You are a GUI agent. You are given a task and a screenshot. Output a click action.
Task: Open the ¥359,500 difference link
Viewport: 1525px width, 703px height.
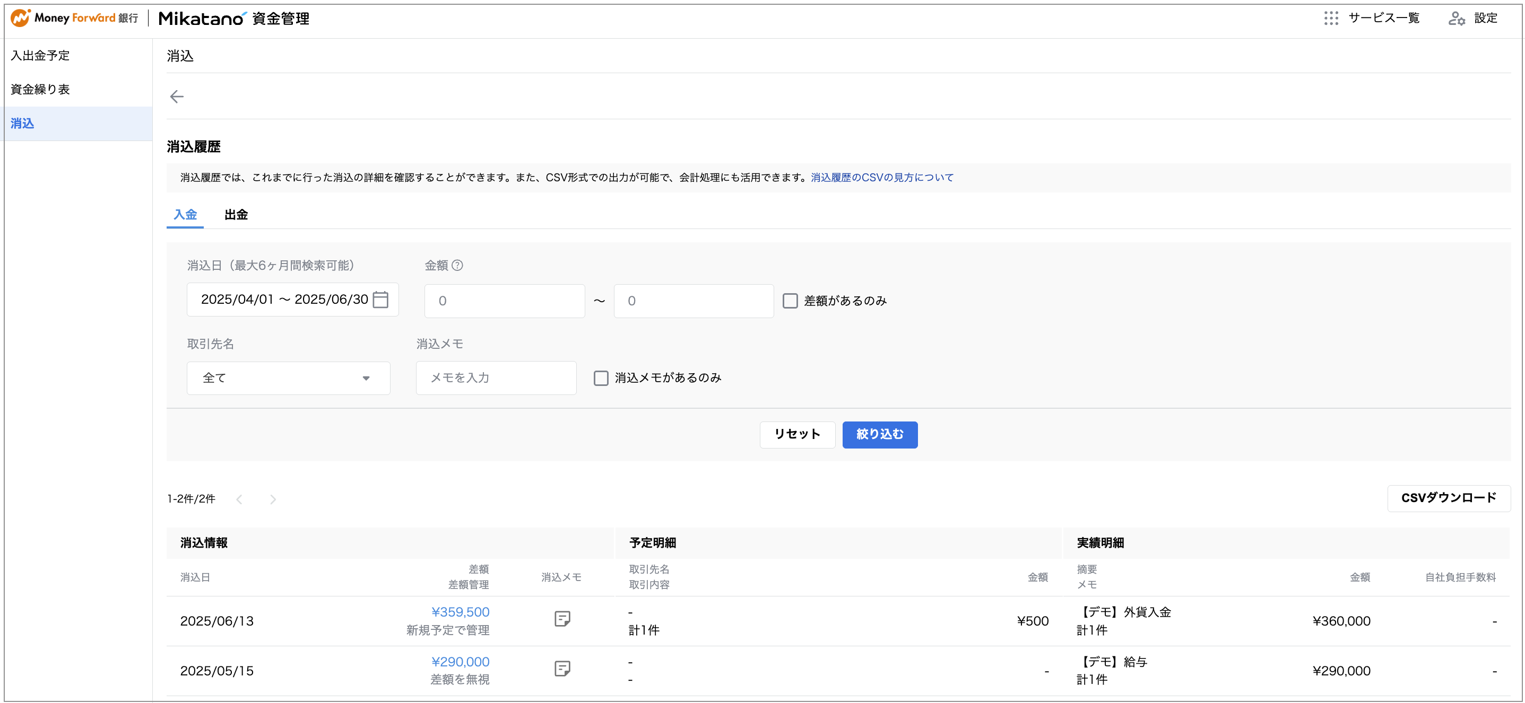[460, 612]
